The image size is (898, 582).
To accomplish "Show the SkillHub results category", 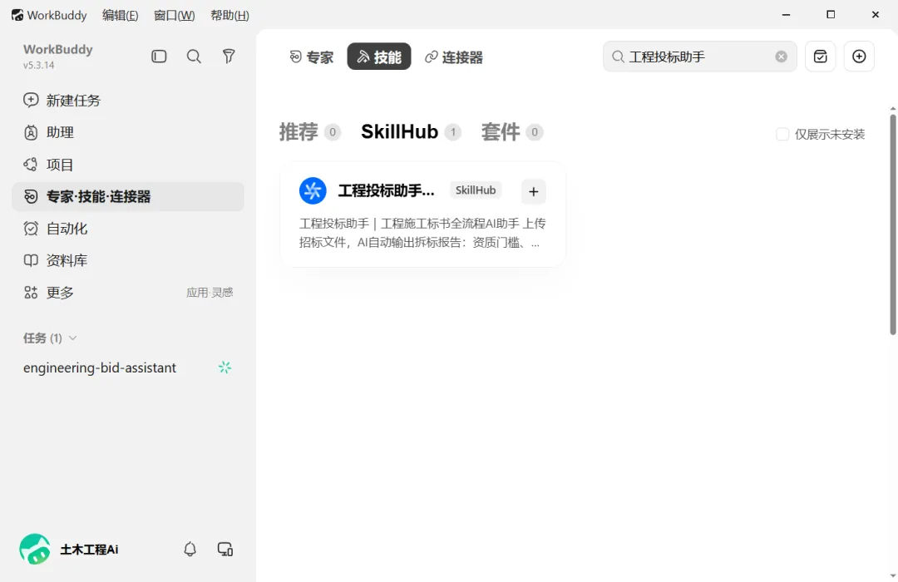I will 411,131.
